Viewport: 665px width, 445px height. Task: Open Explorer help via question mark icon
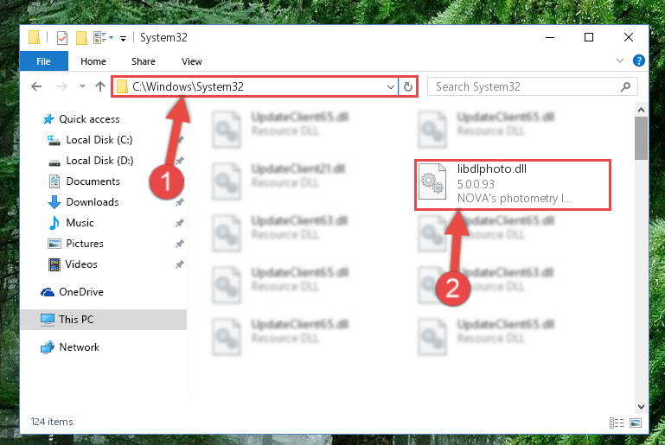(x=639, y=60)
